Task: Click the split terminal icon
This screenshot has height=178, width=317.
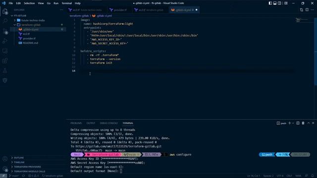Action: click(298, 123)
